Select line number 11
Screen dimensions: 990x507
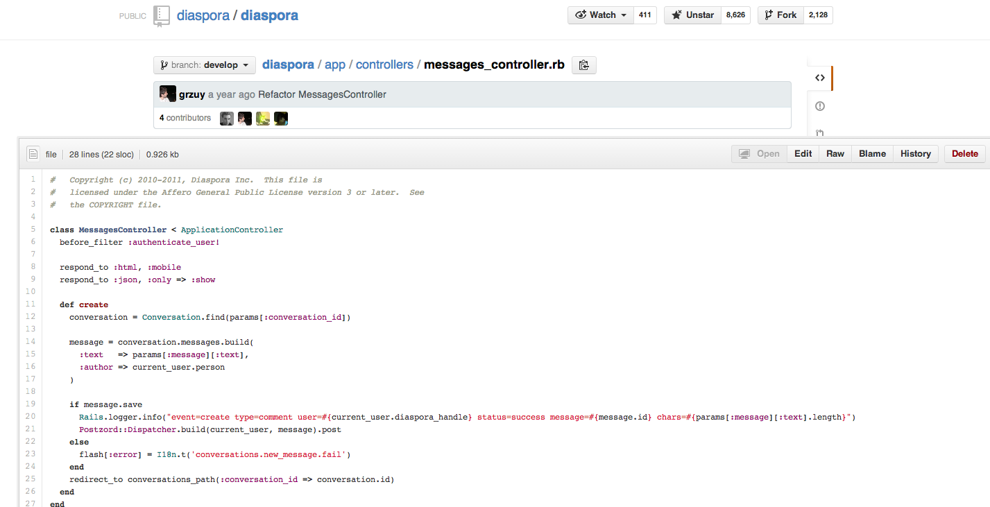tap(31, 304)
